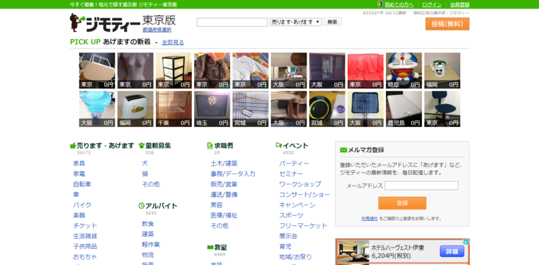Screen dimensions: 539x265
Task: Open the 飲食 part-time category
Action: 148,224
